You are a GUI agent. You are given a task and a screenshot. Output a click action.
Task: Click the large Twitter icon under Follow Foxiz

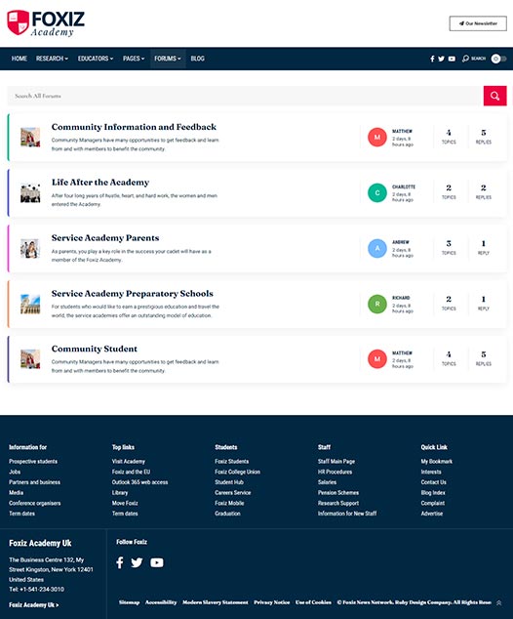click(137, 562)
